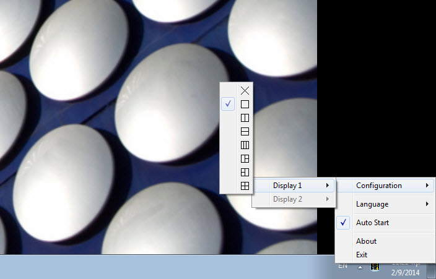
Task: Choose the single full-screen layout icon
Action: click(x=245, y=104)
